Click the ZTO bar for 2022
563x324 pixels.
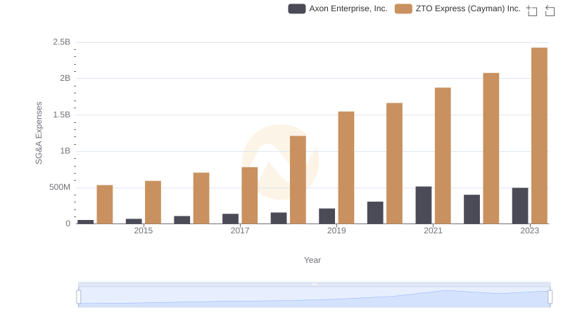click(491, 148)
